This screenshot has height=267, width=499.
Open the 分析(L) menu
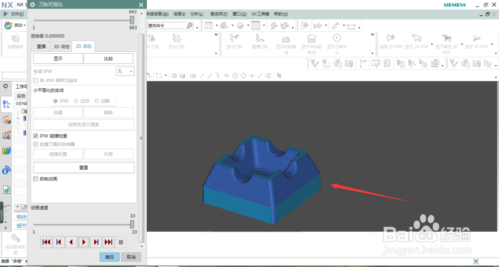point(197,14)
